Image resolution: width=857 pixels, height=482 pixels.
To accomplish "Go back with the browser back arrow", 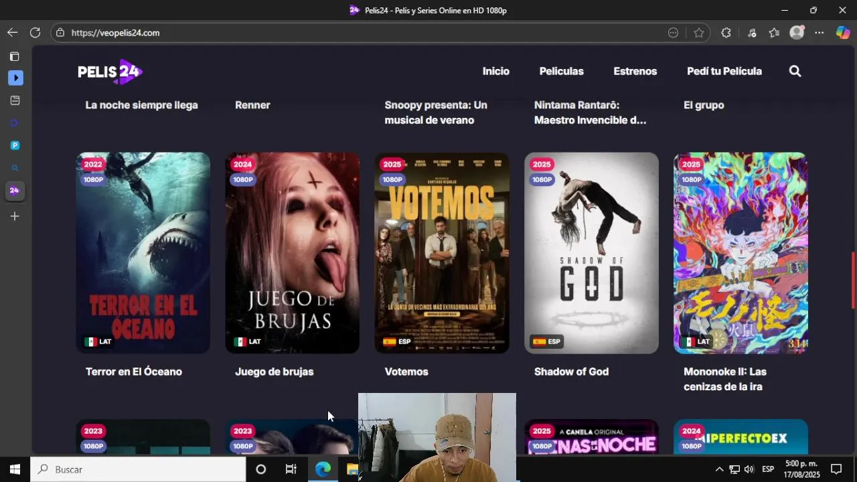I will tap(13, 32).
